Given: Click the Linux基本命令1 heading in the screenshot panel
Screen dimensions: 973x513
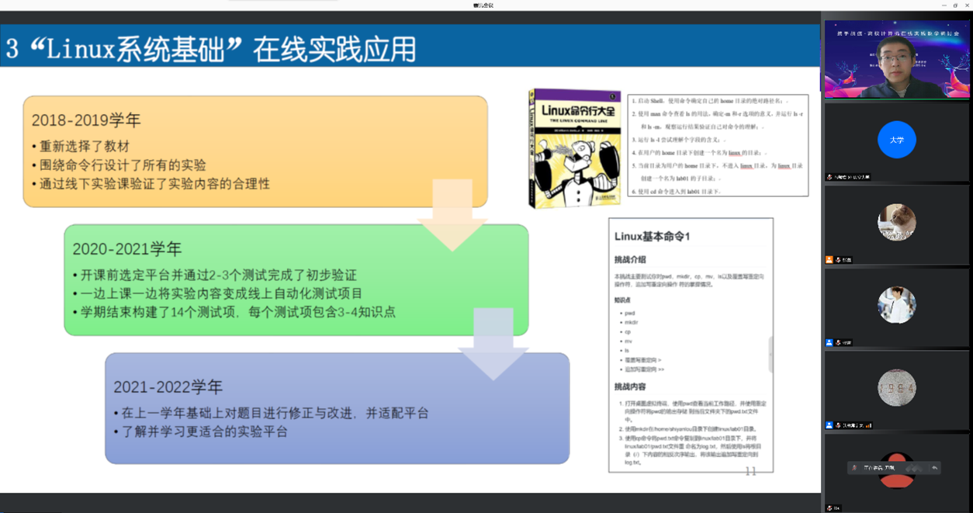Looking at the screenshot, I should coord(652,236).
